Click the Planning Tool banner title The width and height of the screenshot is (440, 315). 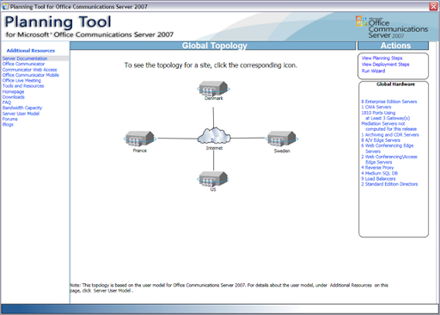(58, 22)
